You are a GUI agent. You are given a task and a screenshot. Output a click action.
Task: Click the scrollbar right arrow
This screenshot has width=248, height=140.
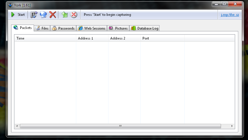click(x=232, y=126)
